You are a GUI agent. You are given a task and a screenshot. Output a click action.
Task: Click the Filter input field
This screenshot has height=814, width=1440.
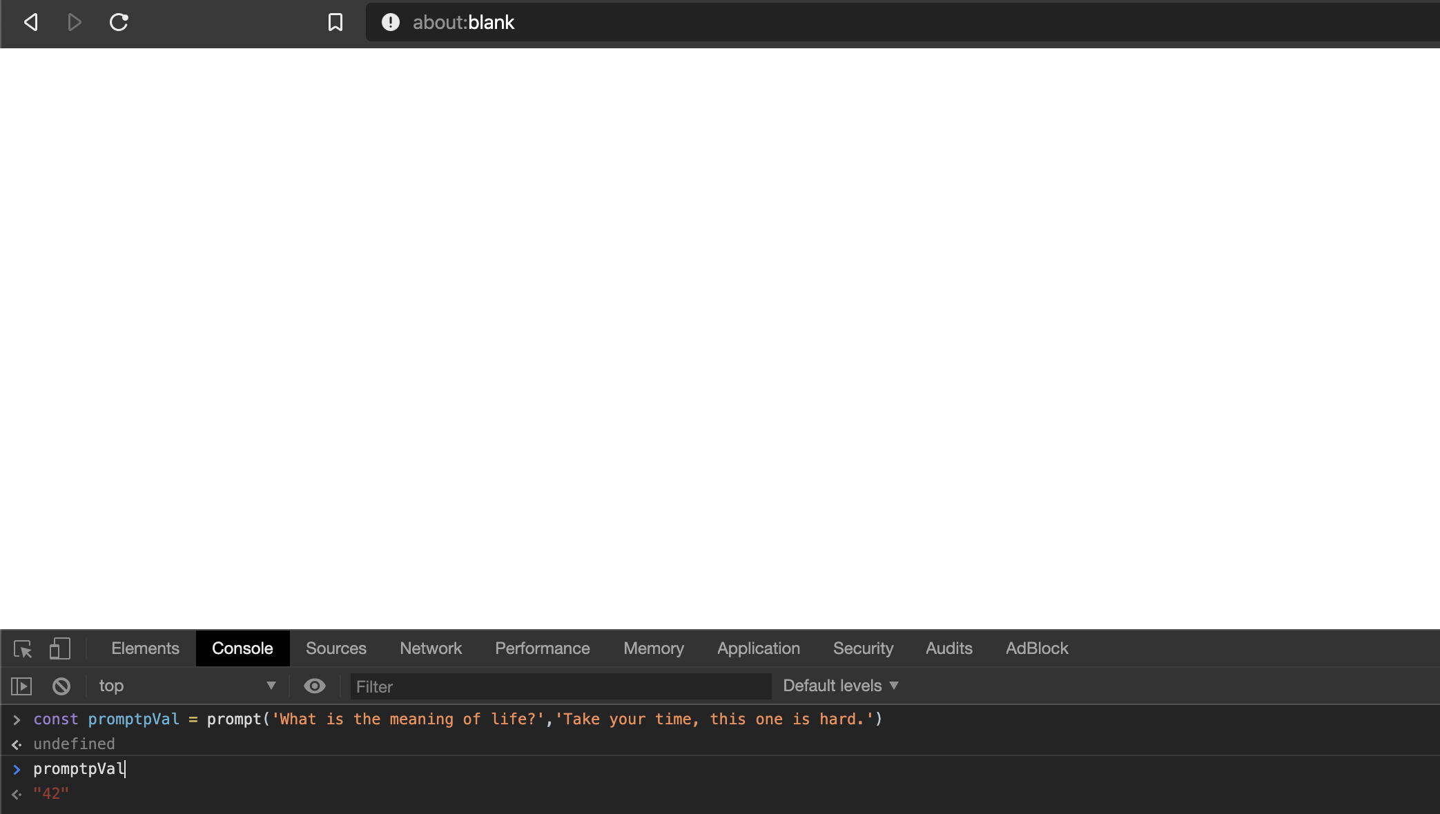click(x=559, y=686)
